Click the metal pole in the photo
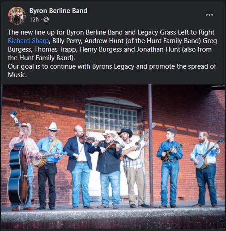 point(150,146)
